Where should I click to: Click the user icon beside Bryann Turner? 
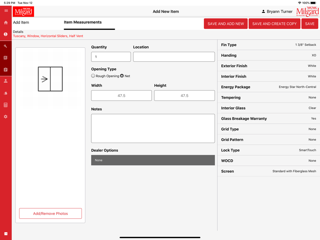(263, 12)
